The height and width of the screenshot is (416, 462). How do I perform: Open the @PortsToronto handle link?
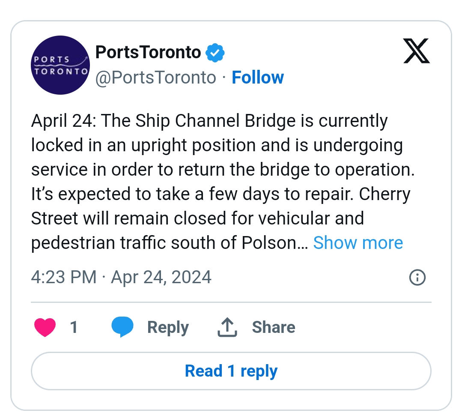click(x=155, y=78)
